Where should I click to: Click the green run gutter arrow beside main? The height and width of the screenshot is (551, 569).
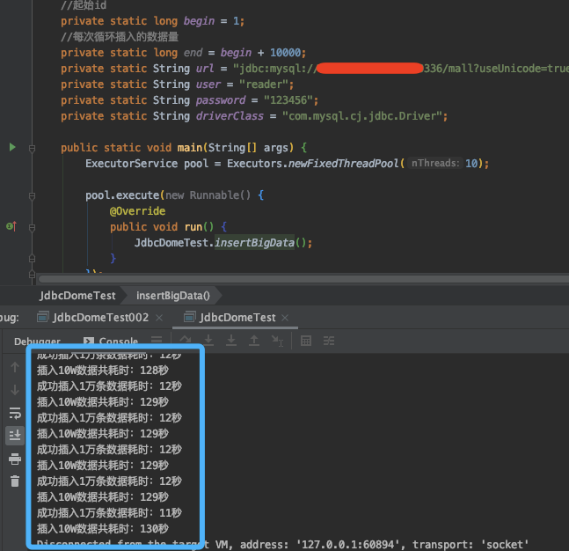[12, 147]
